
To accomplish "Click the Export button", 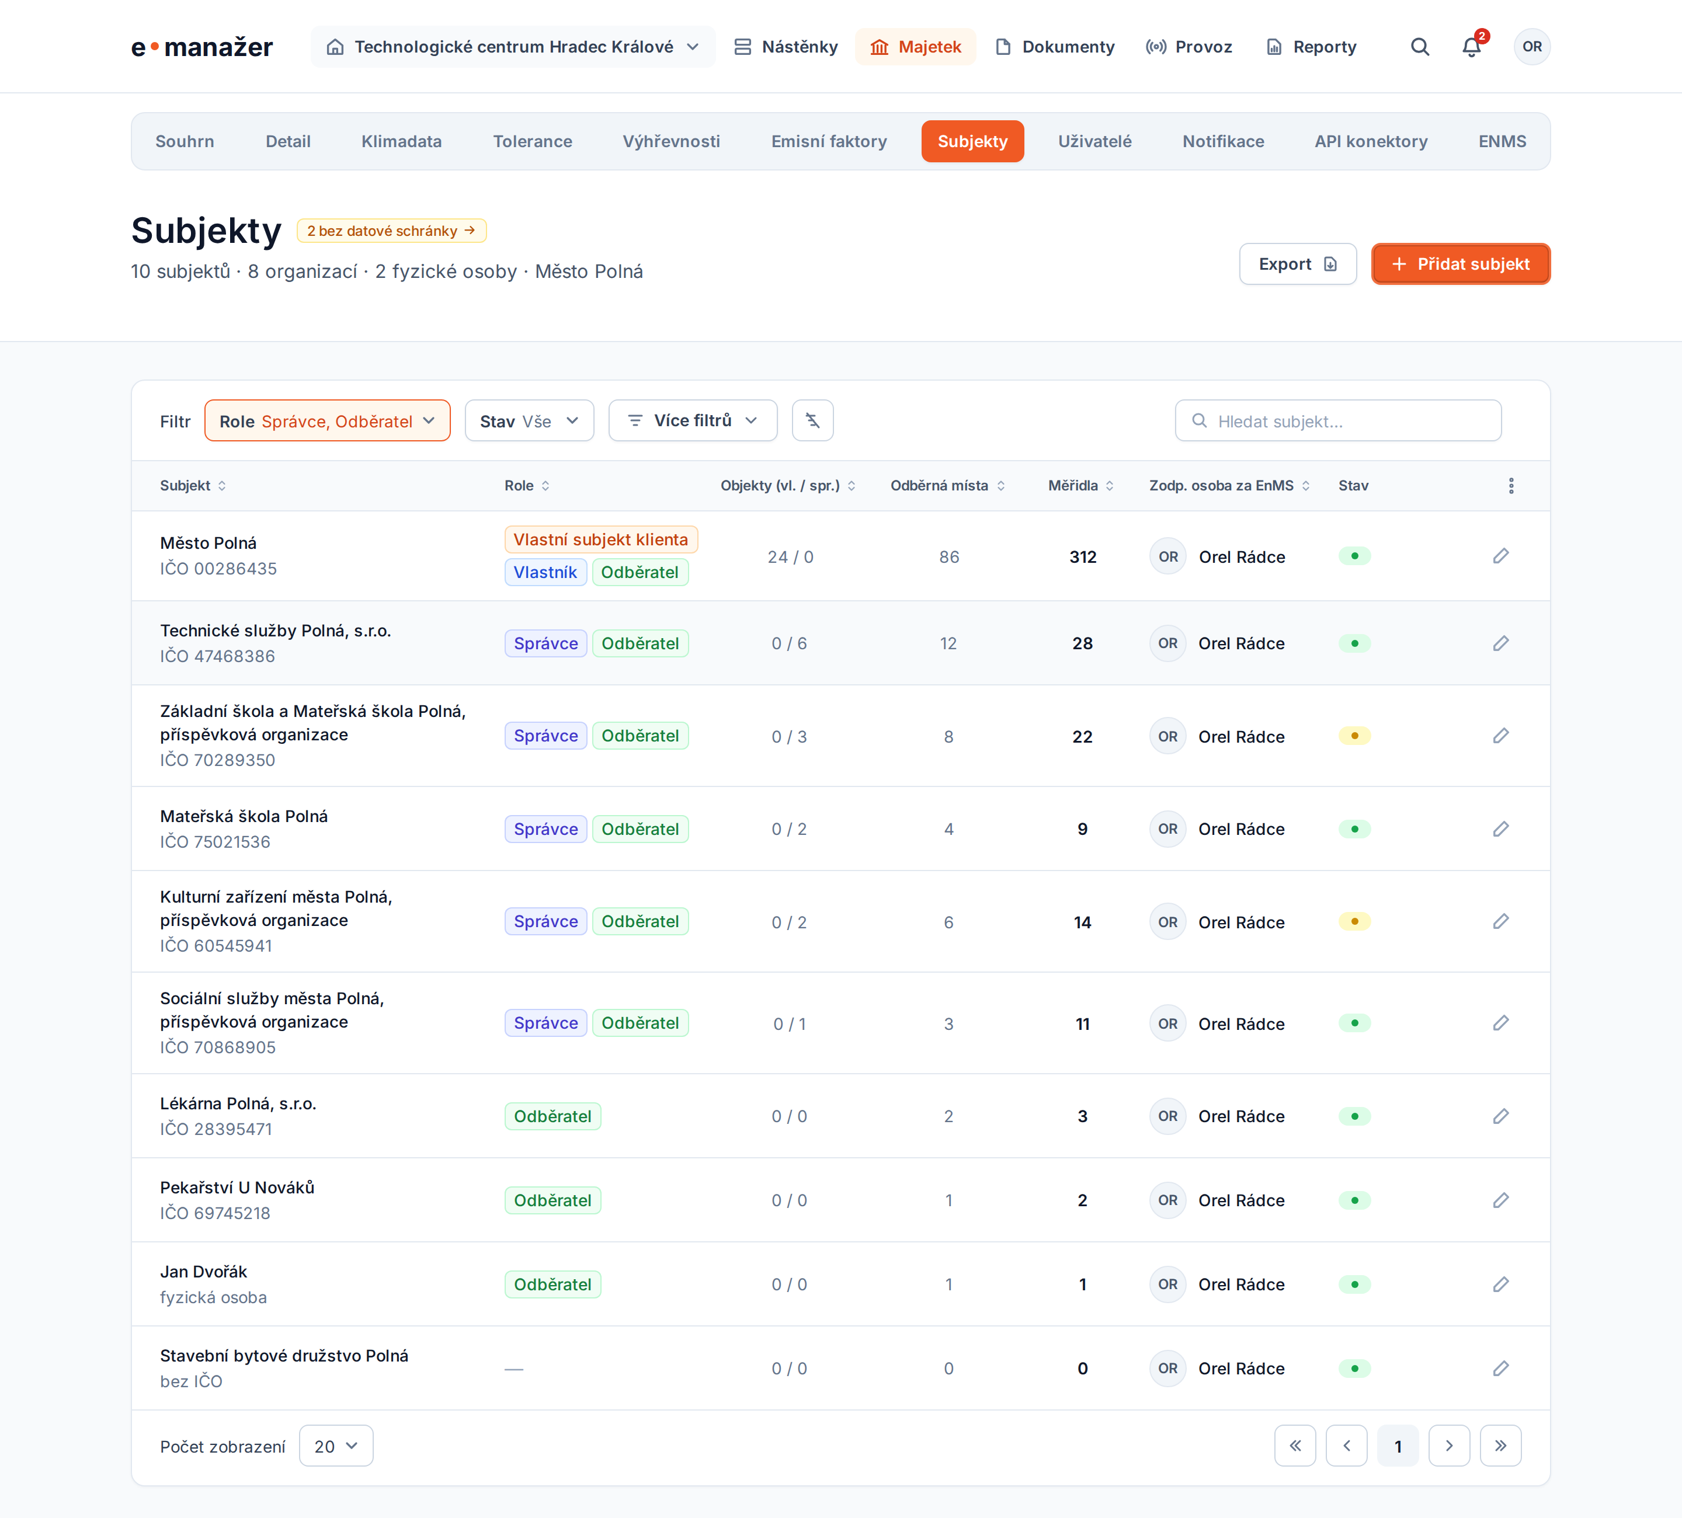I will click(x=1297, y=263).
